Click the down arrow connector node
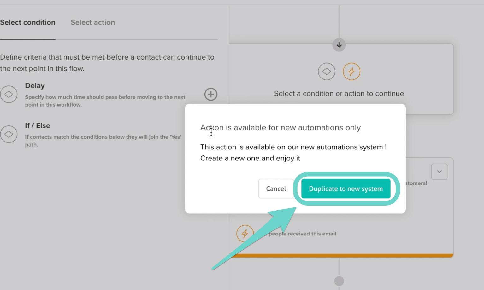Screen dimensions: 484x290 [339, 45]
